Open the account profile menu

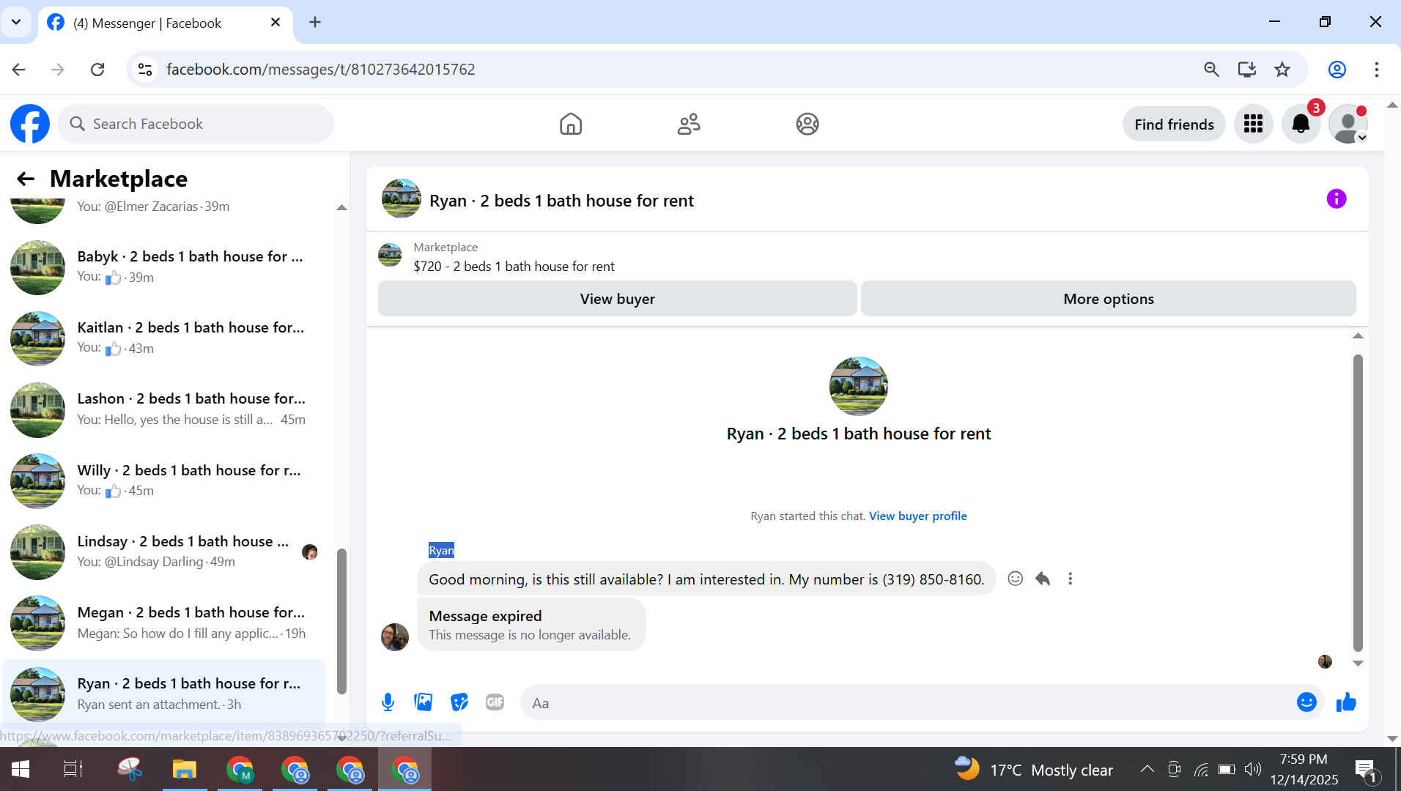tap(1348, 124)
